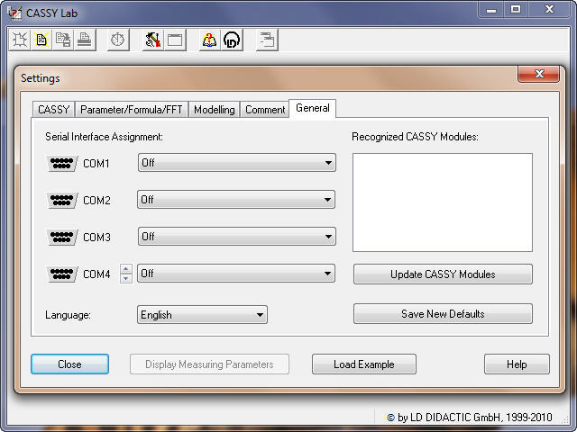Click the COM3 serial port connector icon
This screenshot has width=577, height=432.
61,238
